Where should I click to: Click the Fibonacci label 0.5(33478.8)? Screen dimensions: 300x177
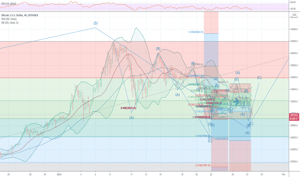pos(197,91)
